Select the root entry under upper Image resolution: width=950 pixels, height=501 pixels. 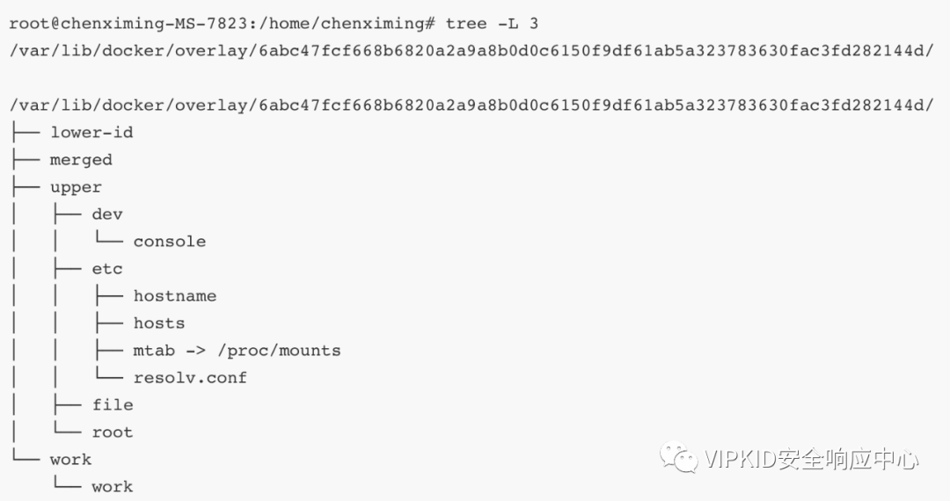pyautogui.click(x=113, y=432)
